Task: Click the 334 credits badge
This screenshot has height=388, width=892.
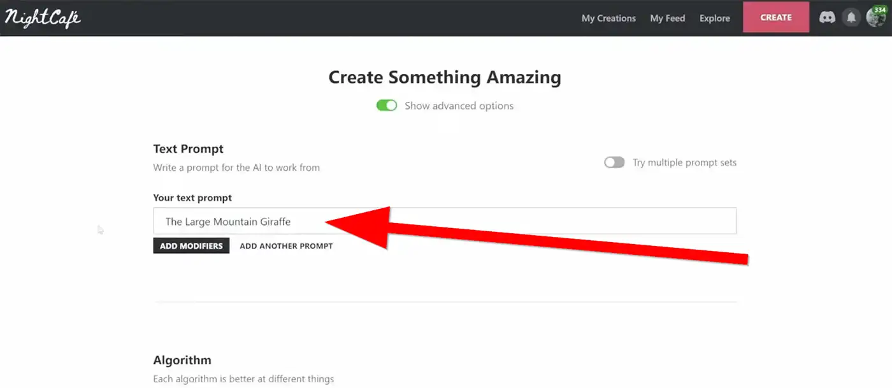Action: click(x=880, y=10)
